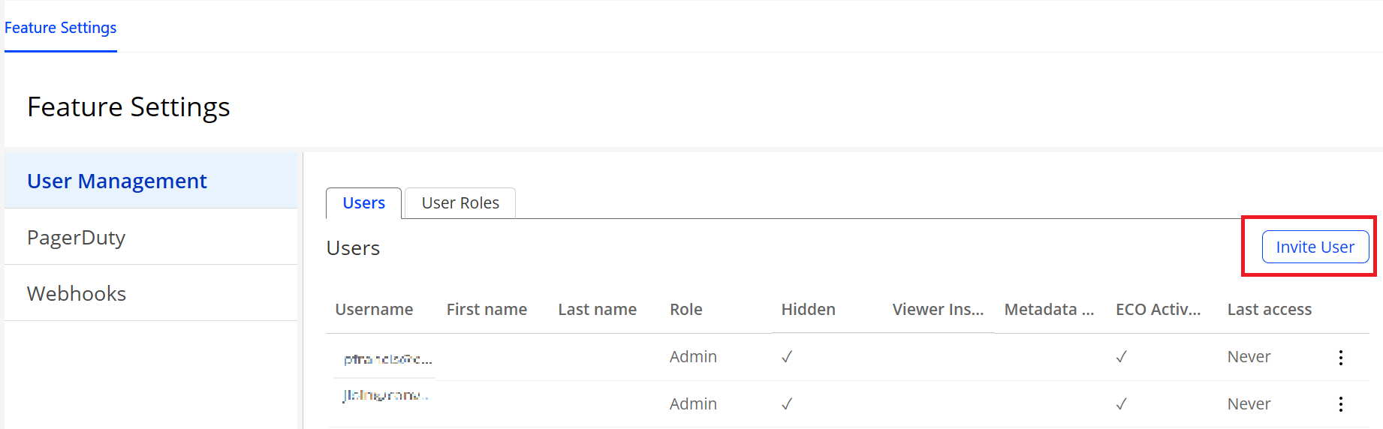Open the Feature Settings top tab
1383x429 pixels.
click(x=61, y=28)
